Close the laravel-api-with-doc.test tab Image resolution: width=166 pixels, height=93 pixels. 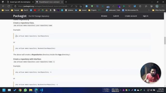point(33,2)
